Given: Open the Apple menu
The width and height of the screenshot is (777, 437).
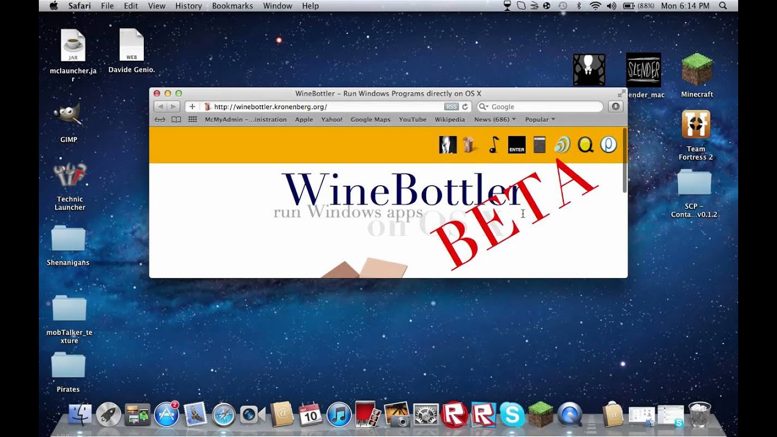Looking at the screenshot, I should click(x=53, y=5).
